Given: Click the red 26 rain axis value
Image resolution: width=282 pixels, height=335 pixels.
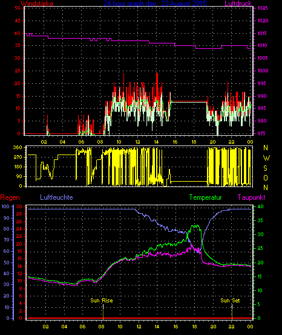Looking at the screenshot, I should coord(19,222).
